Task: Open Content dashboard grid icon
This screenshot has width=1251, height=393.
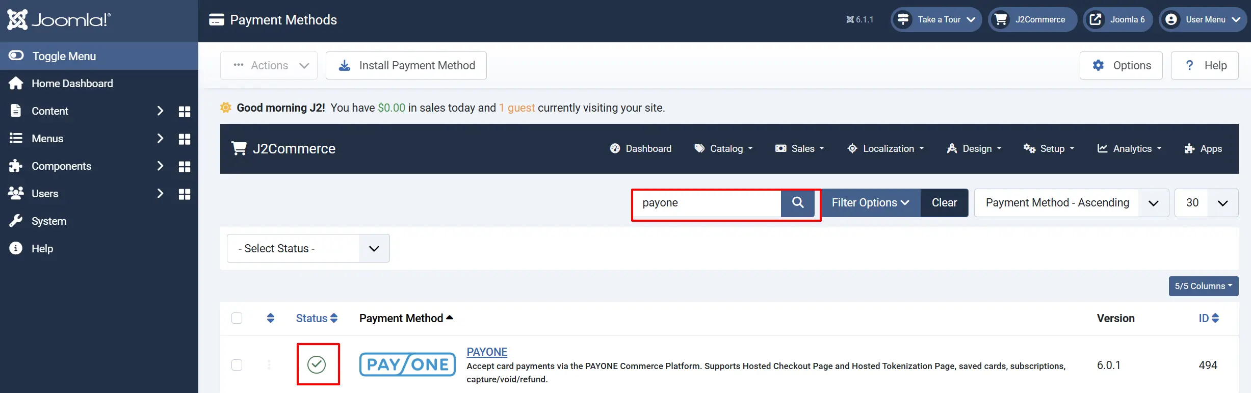Action: [185, 112]
